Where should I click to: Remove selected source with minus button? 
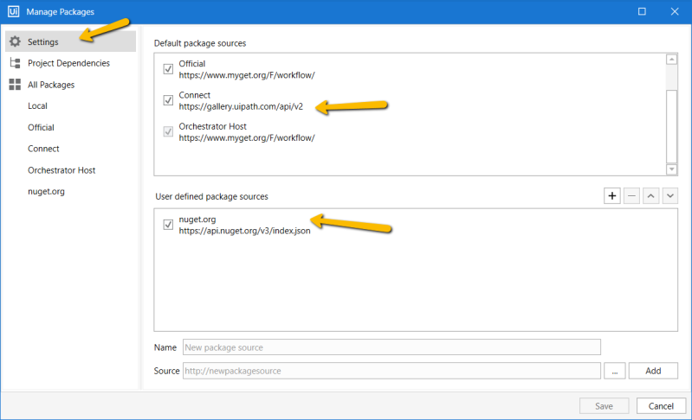pyautogui.click(x=632, y=196)
